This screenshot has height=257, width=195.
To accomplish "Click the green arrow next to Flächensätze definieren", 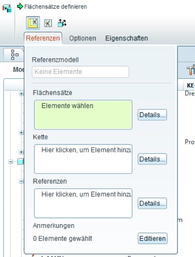I will [x=20, y=6].
